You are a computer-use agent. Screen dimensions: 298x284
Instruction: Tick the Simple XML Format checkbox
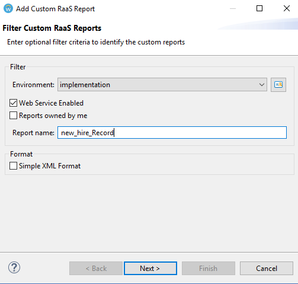click(x=13, y=166)
